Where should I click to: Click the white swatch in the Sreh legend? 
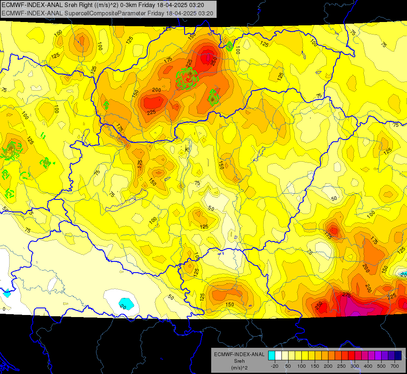click(x=278, y=356)
